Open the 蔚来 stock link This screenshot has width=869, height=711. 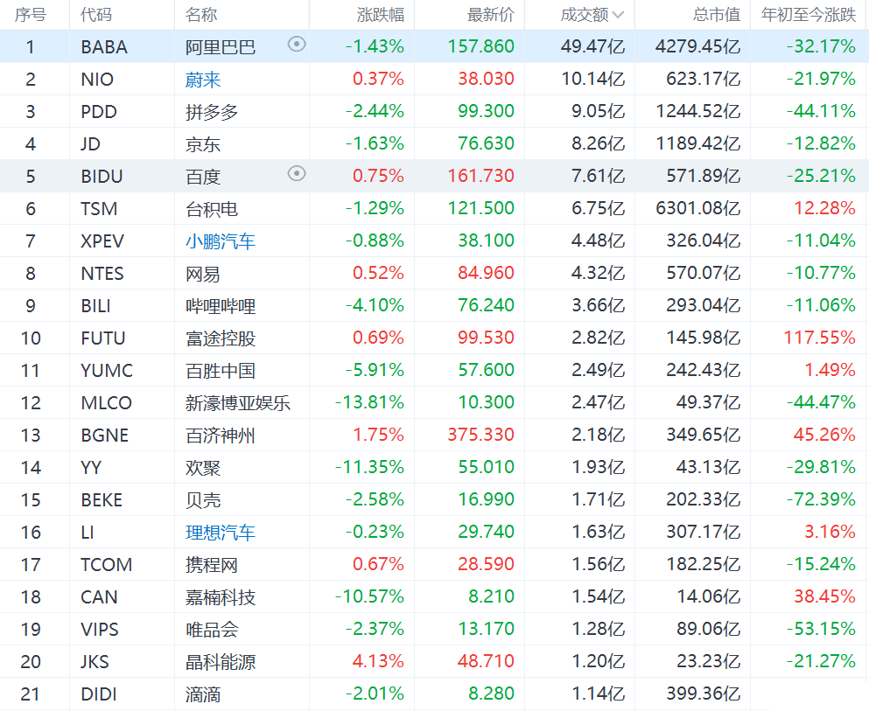tap(203, 80)
